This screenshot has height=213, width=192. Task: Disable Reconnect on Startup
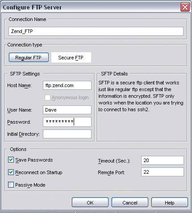[x=11, y=172]
